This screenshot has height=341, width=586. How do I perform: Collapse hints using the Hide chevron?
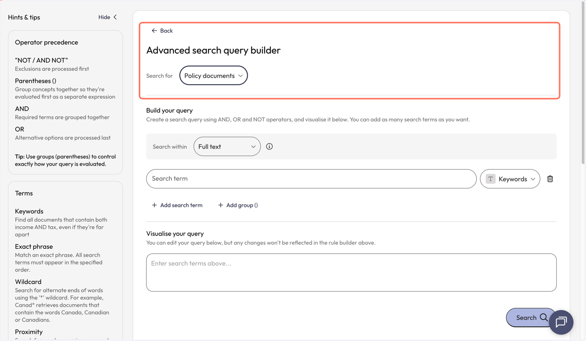point(115,17)
